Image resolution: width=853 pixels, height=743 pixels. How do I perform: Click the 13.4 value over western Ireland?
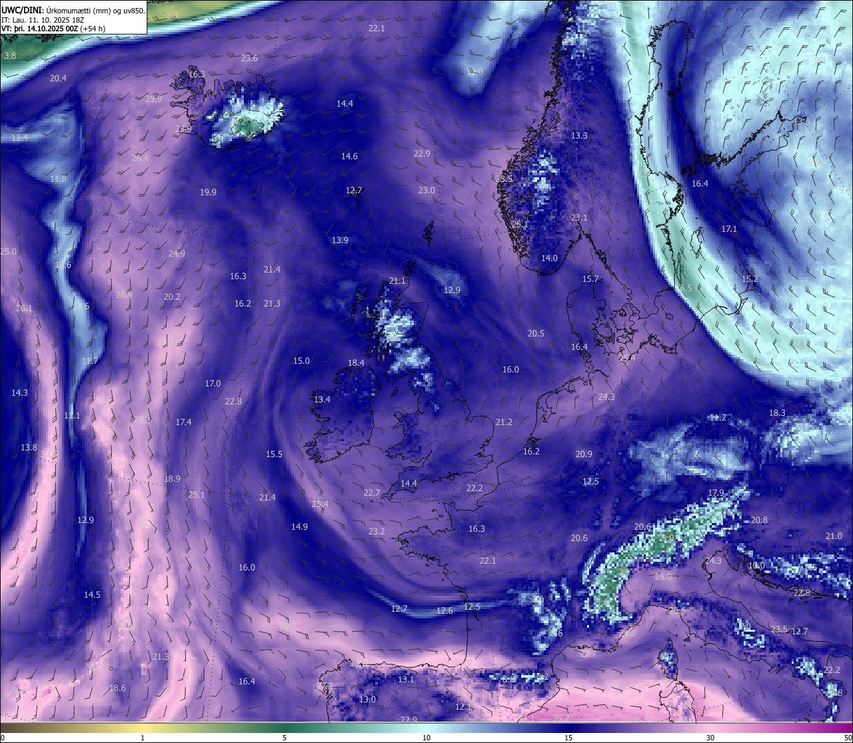point(322,400)
